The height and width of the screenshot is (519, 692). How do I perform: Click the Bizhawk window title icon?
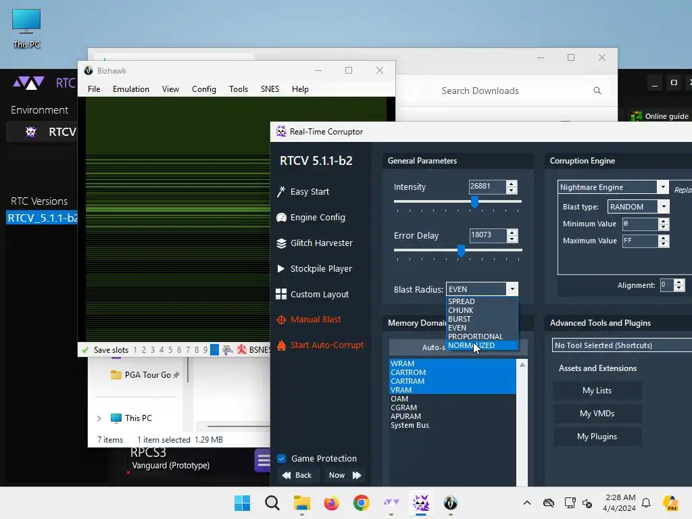click(x=89, y=70)
